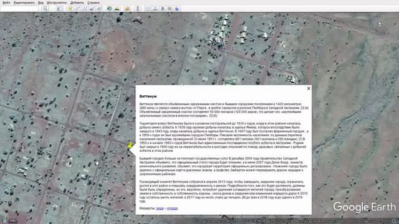Click the magnifier search button

pyautogui.click(x=46, y=8)
